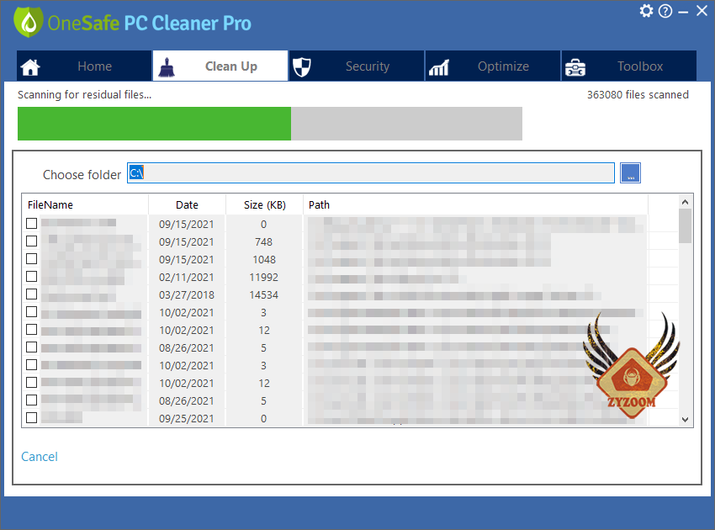
Task: Cancel the residual files scan
Action: 40,457
